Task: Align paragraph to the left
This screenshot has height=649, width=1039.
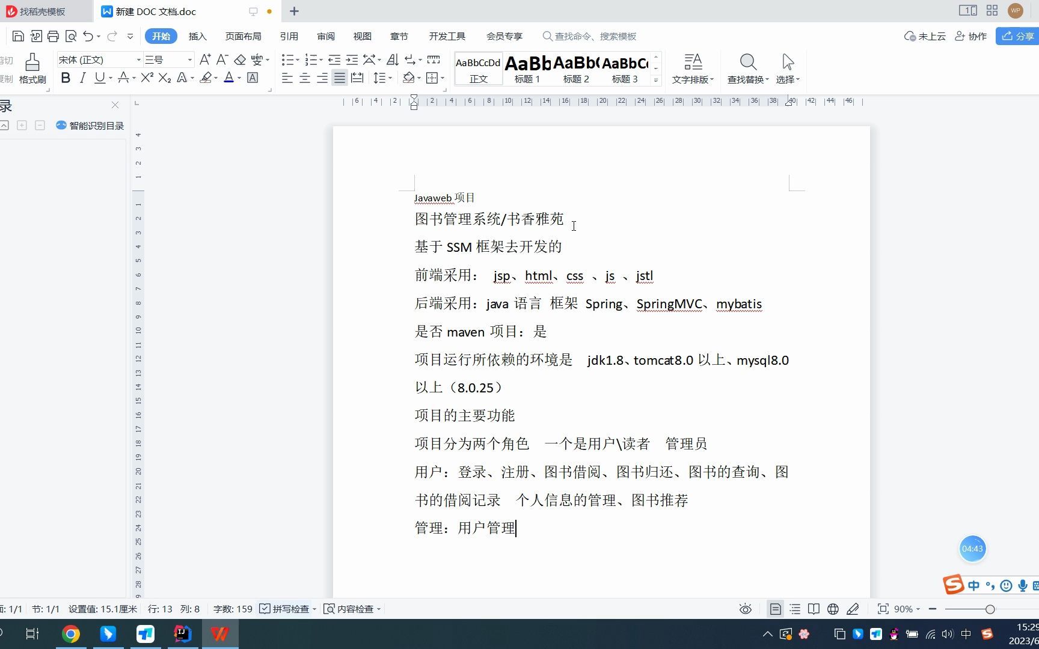Action: click(x=287, y=78)
